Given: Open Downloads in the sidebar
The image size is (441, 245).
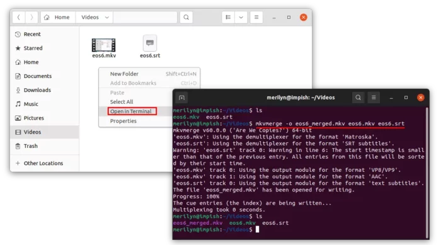Looking at the screenshot, I should 45,90.
